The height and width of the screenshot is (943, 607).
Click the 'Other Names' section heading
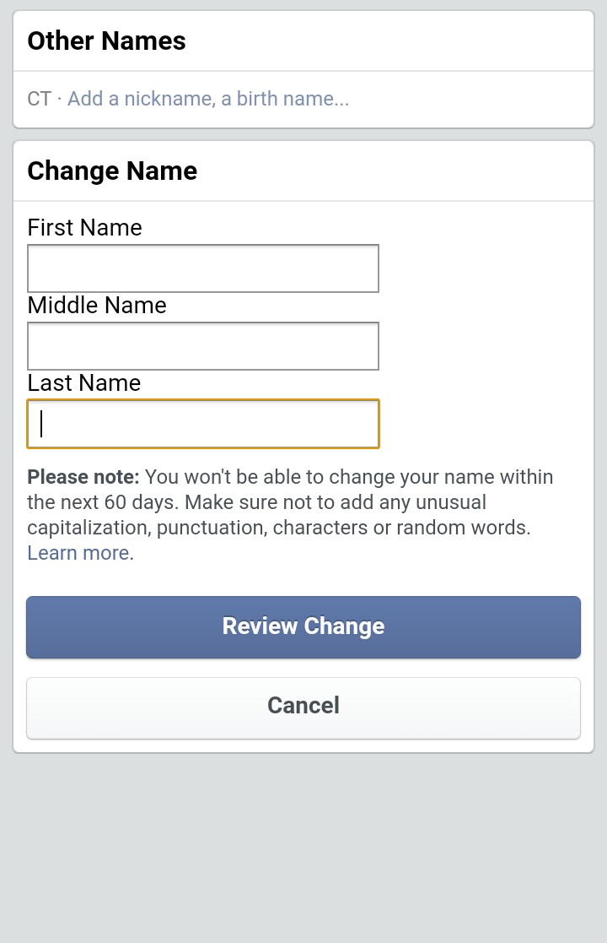point(106,41)
